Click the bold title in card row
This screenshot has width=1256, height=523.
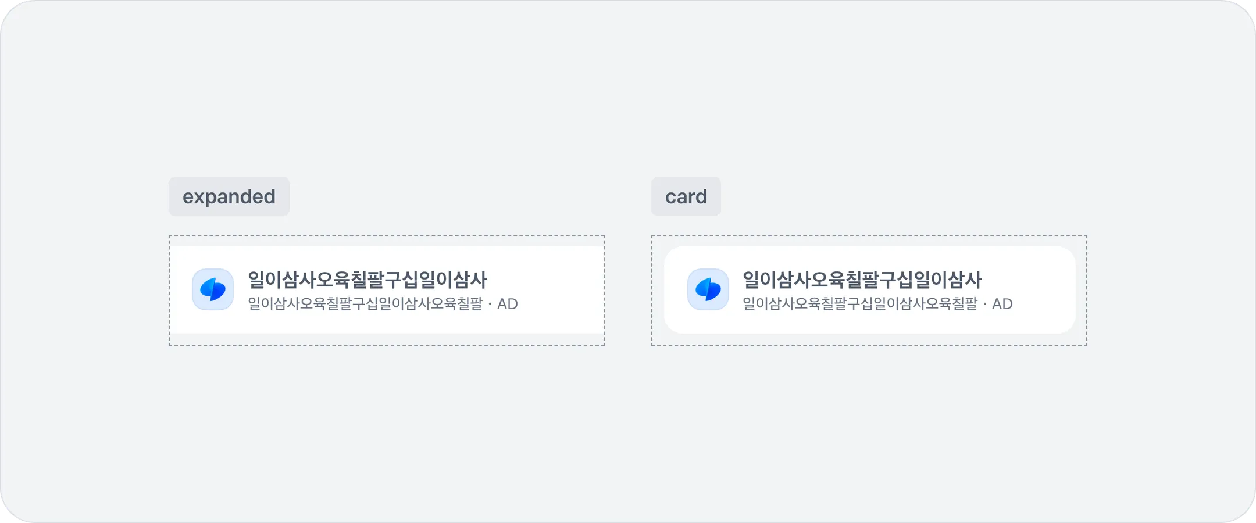tap(862, 280)
